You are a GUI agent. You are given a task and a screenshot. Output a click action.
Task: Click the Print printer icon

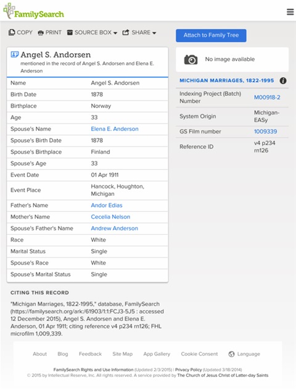point(41,33)
